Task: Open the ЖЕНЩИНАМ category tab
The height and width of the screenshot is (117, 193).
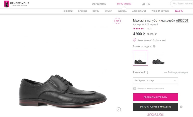Action: click(x=99, y=4)
